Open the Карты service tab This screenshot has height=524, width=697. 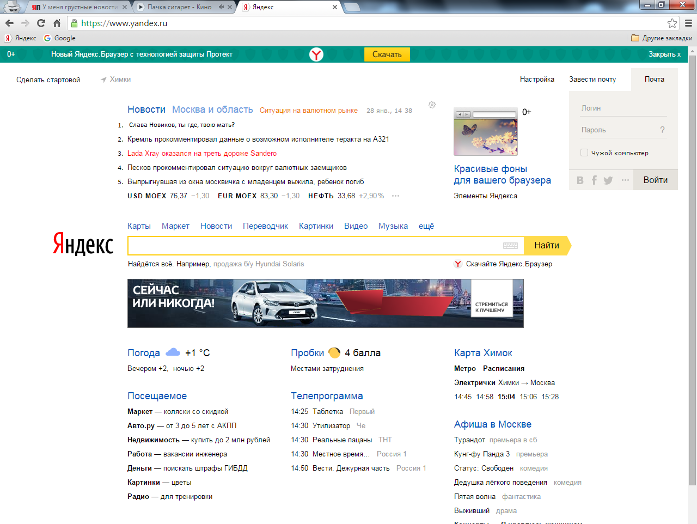(x=139, y=226)
